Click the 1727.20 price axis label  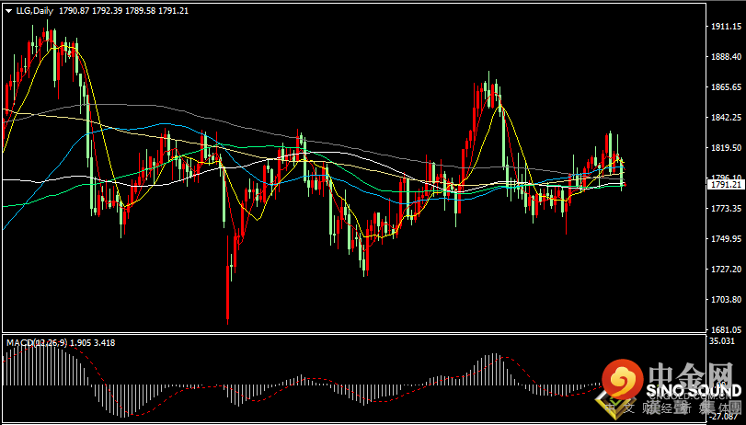point(725,269)
